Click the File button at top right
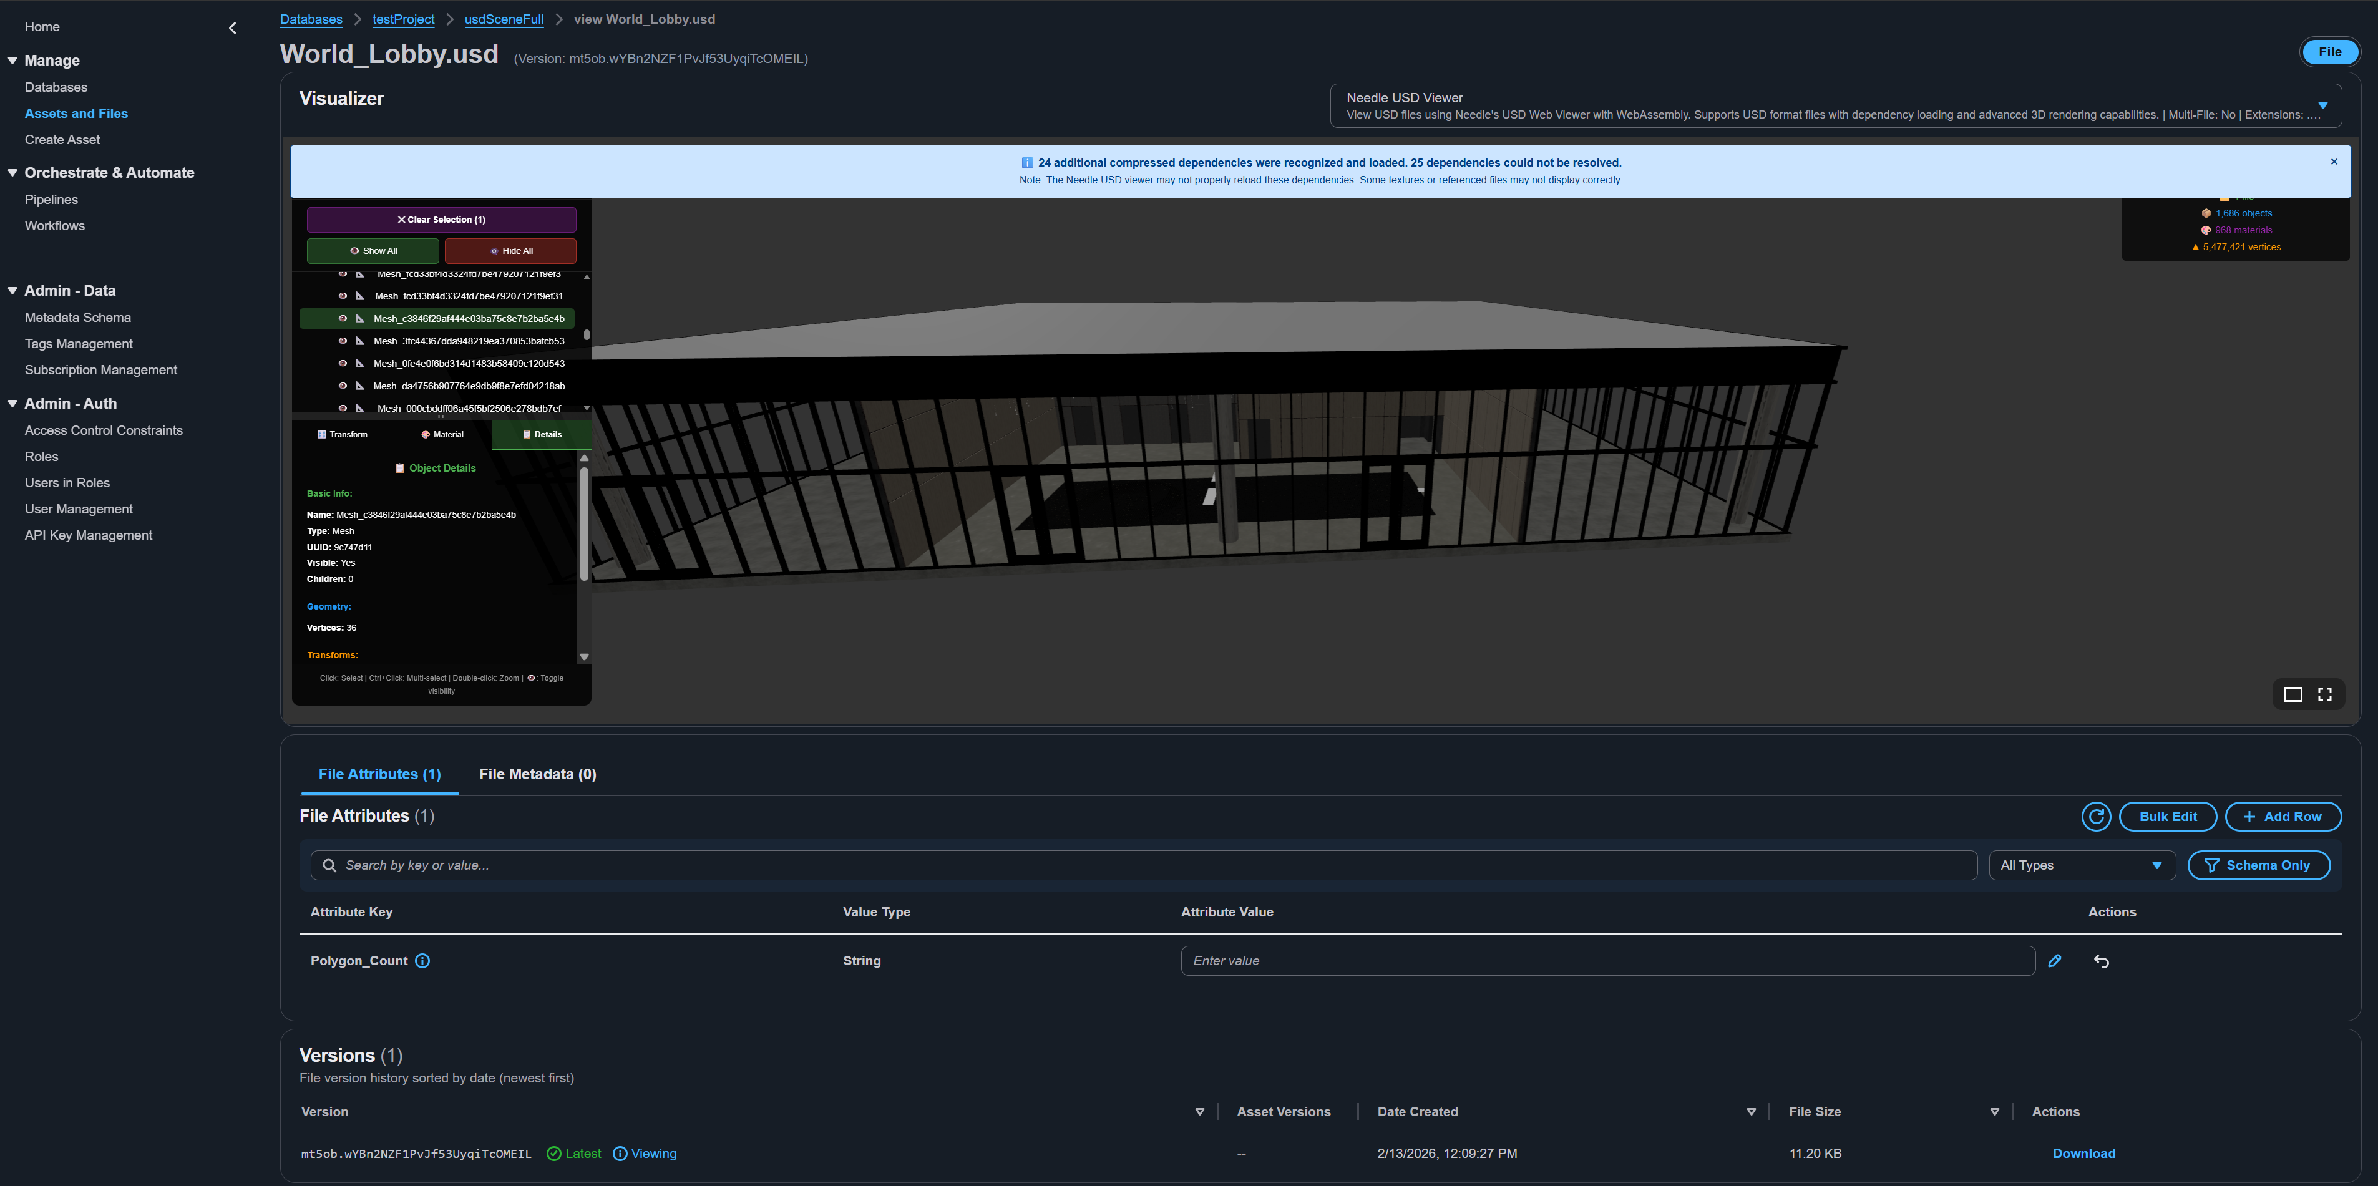 coord(2329,52)
